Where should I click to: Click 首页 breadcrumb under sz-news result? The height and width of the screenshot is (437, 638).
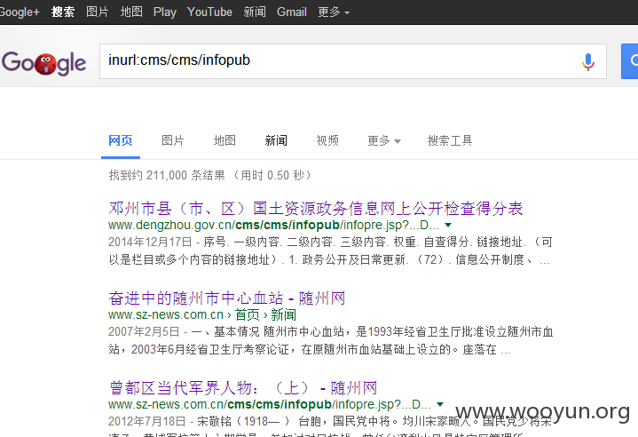(247, 314)
